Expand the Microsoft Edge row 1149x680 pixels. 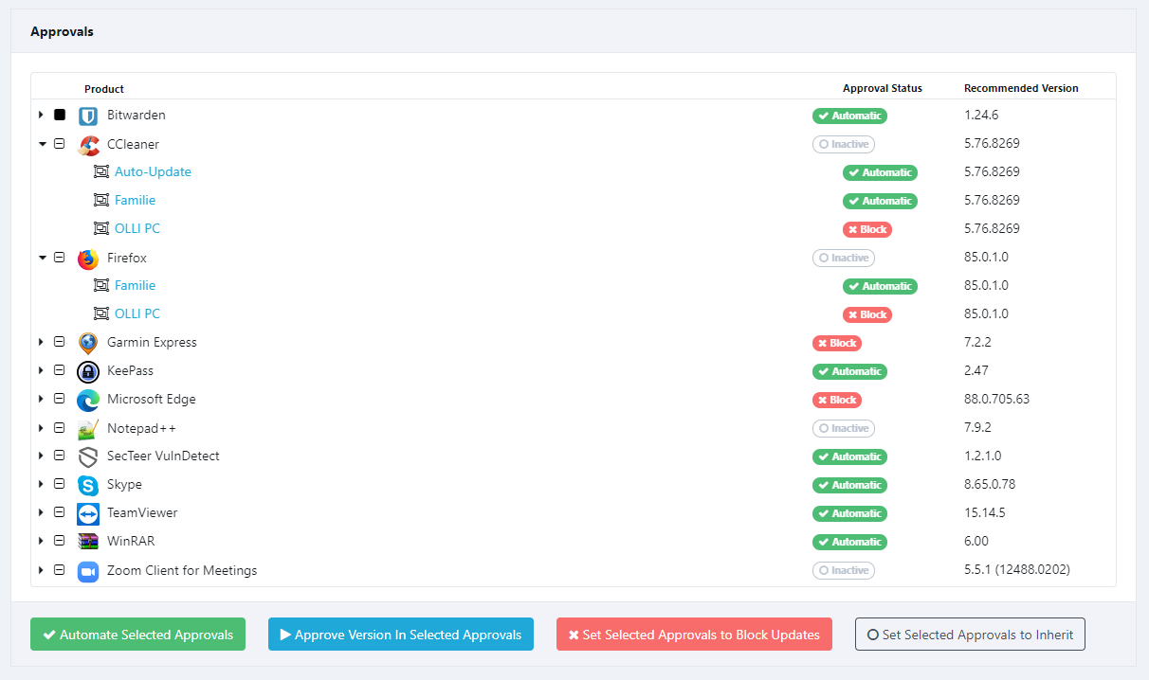coord(41,399)
